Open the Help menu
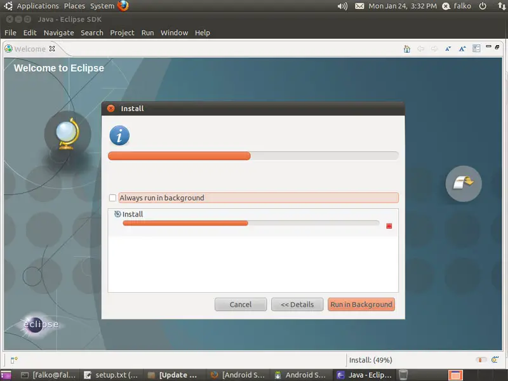Image resolution: width=508 pixels, height=381 pixels. pos(203,33)
